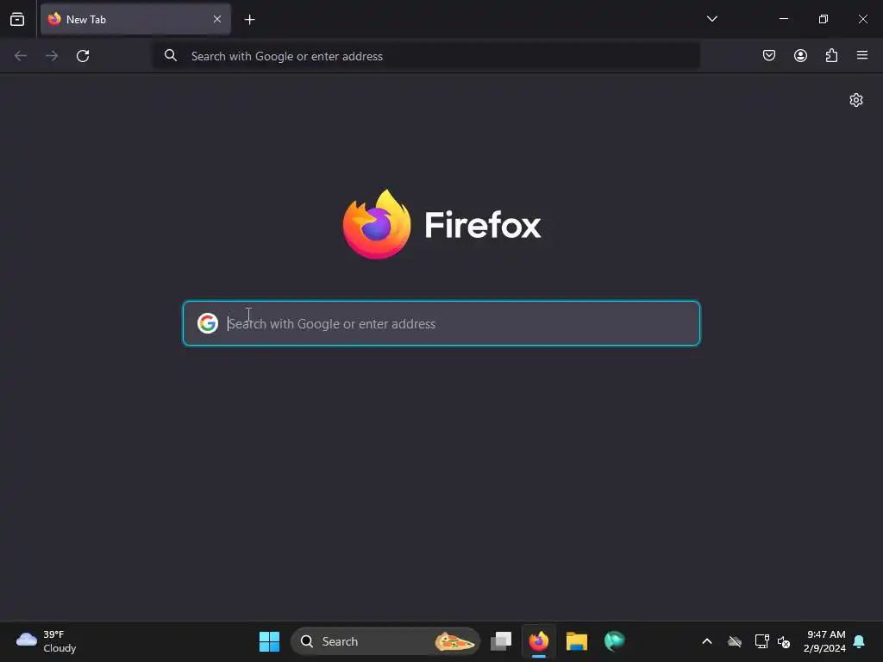Open a new tab with plus button
The height and width of the screenshot is (662, 883).
(249, 20)
